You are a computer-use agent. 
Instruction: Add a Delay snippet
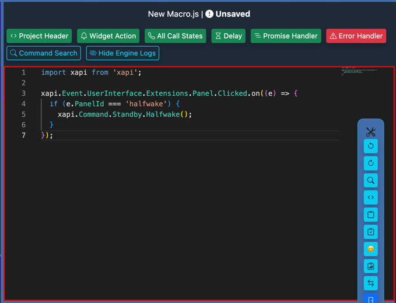click(228, 36)
